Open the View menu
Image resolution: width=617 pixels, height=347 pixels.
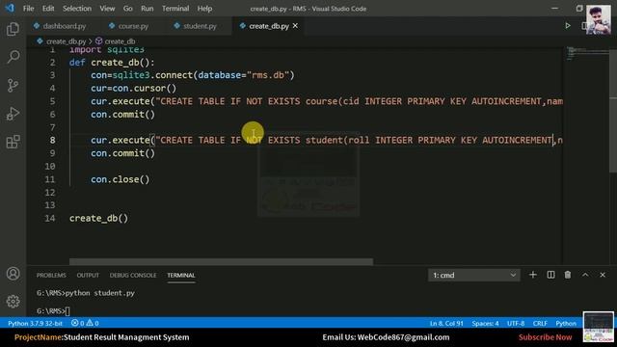point(107,9)
